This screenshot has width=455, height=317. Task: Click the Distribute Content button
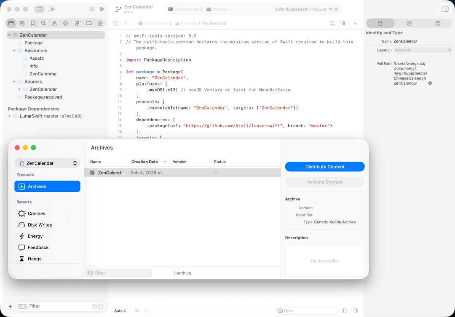tap(325, 167)
